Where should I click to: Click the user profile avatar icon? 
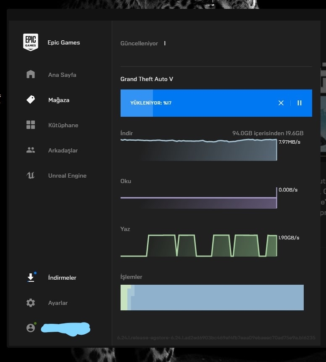click(x=31, y=328)
